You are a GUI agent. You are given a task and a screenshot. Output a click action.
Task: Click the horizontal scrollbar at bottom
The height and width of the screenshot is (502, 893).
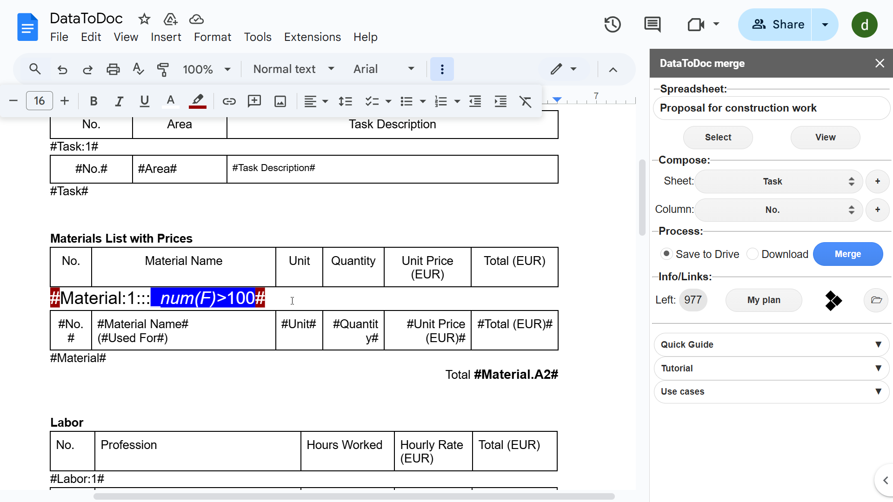tap(353, 496)
